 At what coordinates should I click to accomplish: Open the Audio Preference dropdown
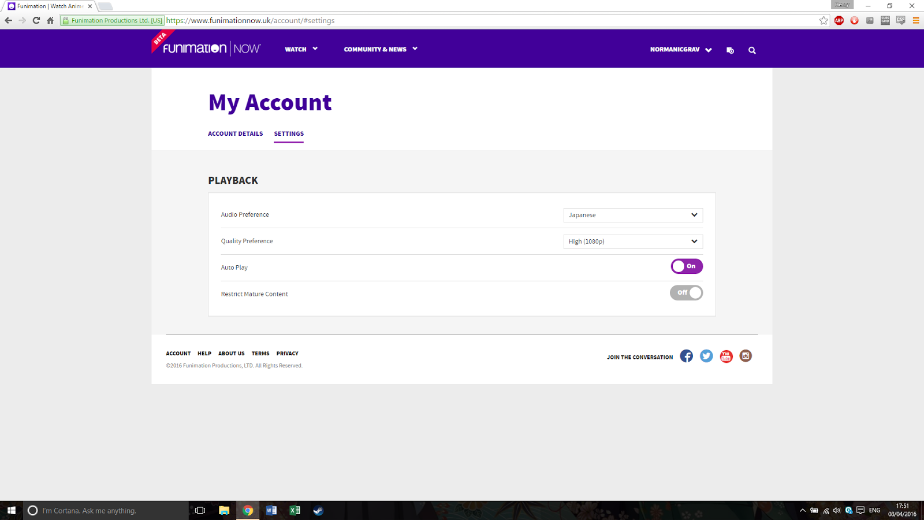(633, 215)
